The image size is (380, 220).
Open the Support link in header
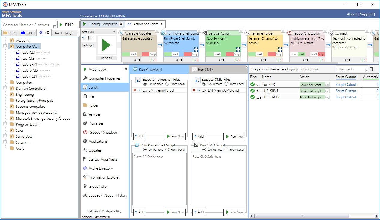(x=366, y=14)
